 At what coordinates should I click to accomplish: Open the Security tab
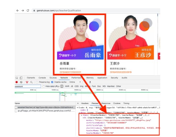114,78
